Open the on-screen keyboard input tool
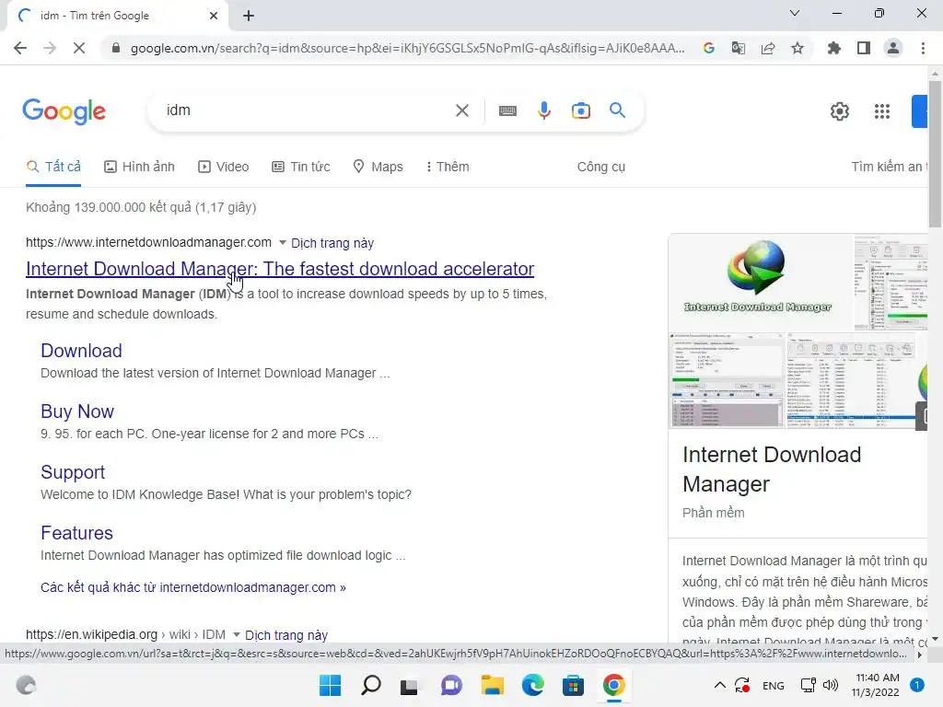Image resolution: width=943 pixels, height=707 pixels. (507, 110)
